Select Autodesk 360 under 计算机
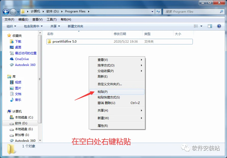This screenshot has height=158, width=227. tap(25, 141)
